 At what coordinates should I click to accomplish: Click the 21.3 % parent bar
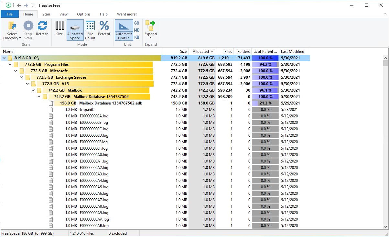click(x=265, y=103)
